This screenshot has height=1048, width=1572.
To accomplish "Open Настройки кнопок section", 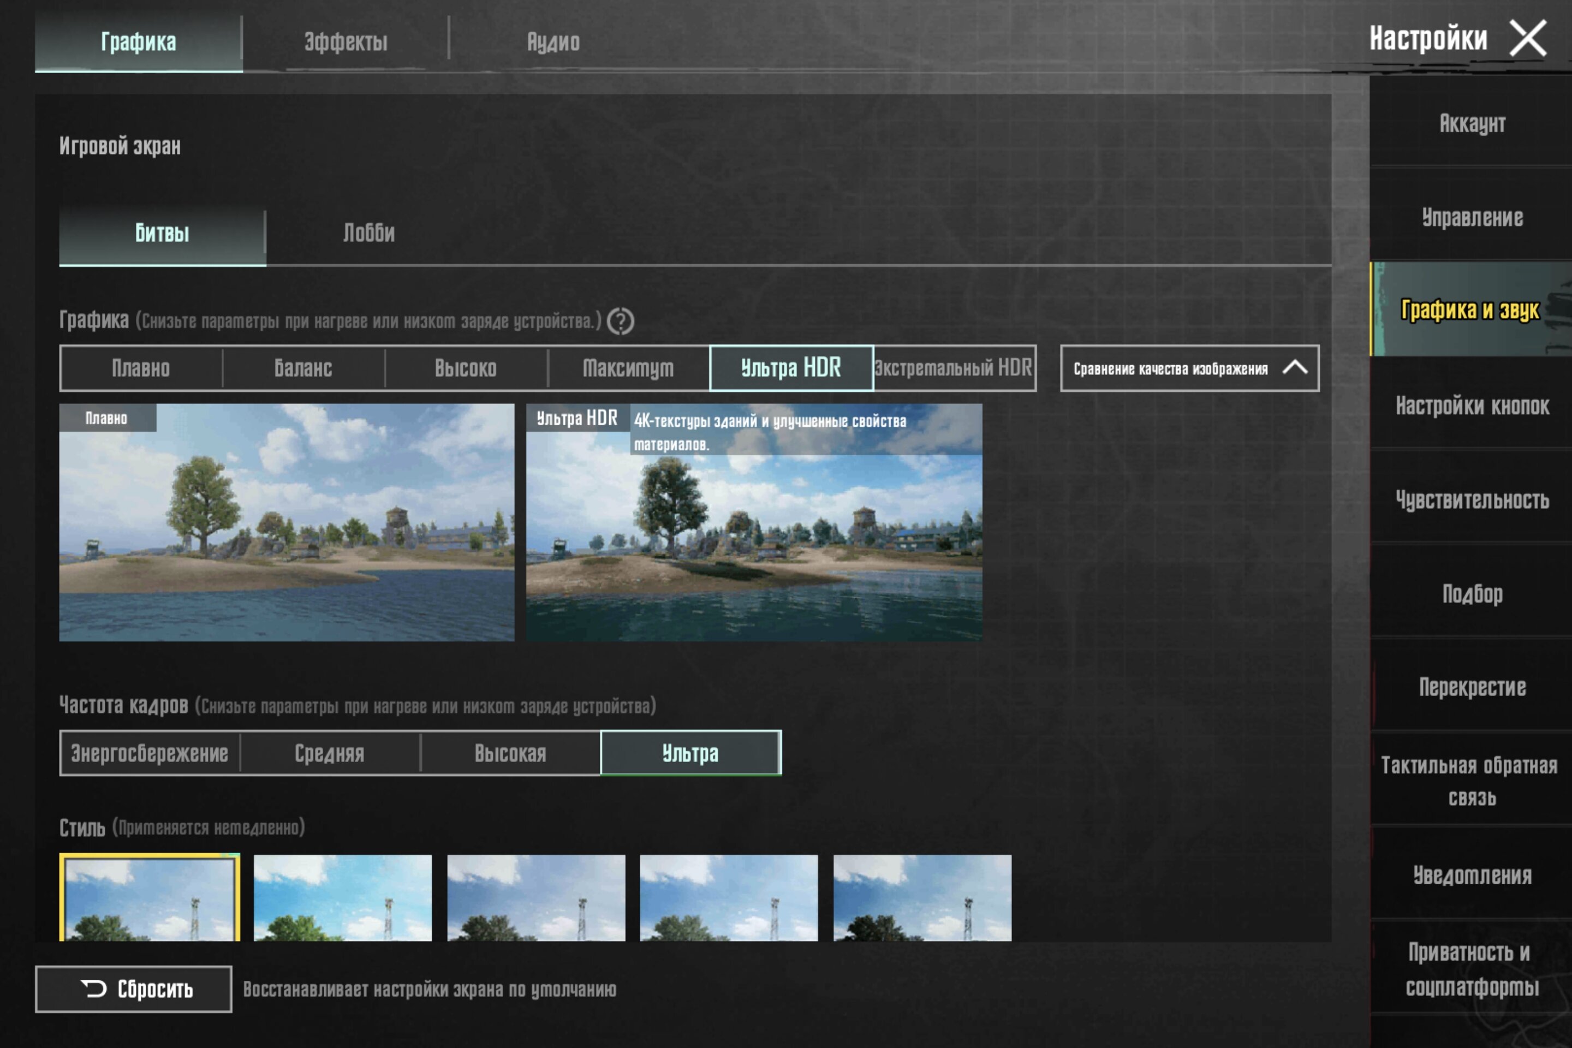I will point(1472,405).
